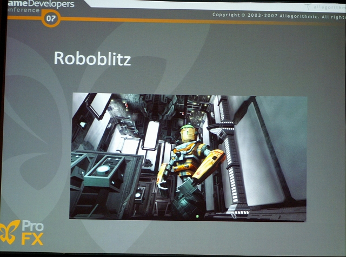Click the orange 07 circle badge

(x=50, y=17)
